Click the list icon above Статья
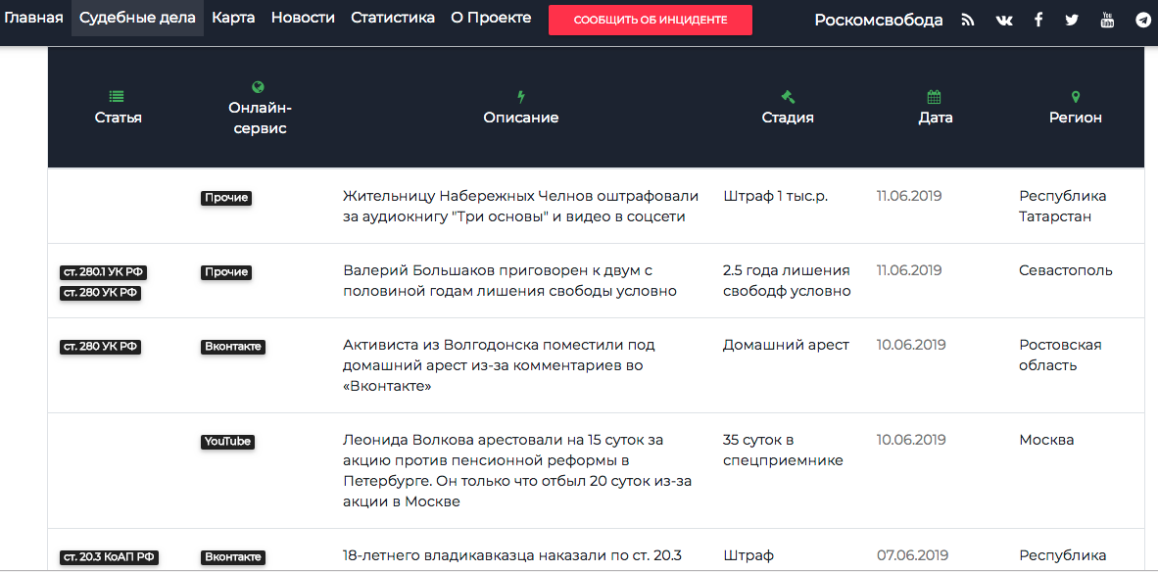The height and width of the screenshot is (572, 1158). click(x=117, y=96)
